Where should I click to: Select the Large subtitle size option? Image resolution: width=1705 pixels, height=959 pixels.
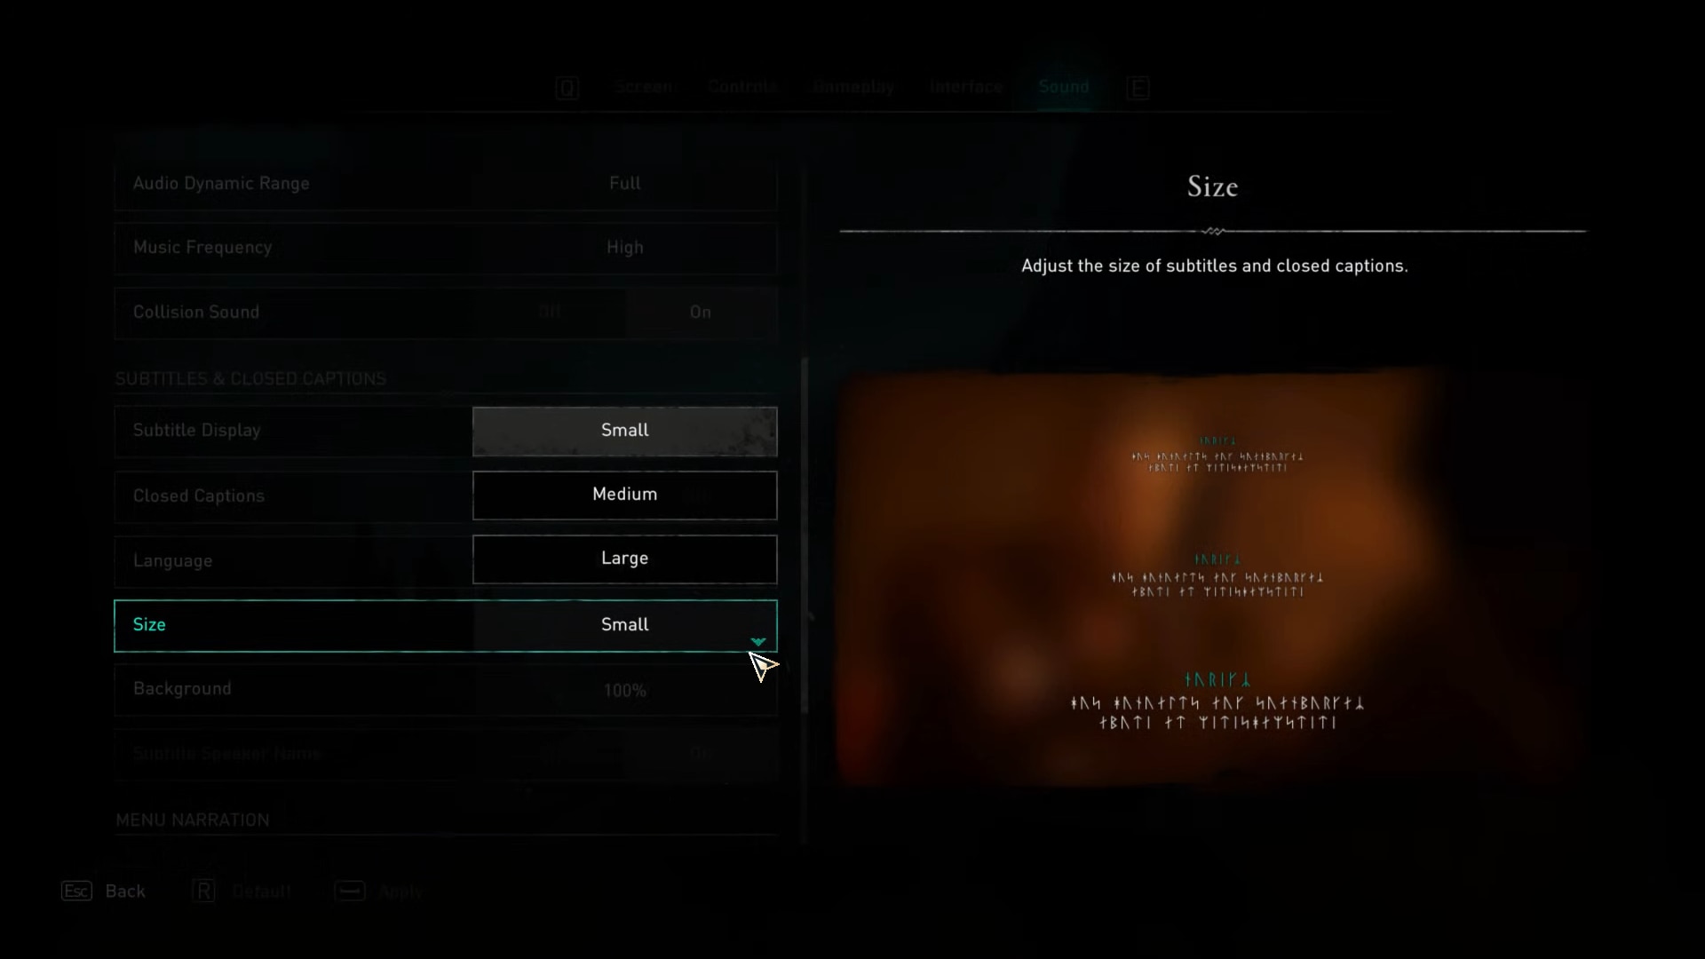pyautogui.click(x=624, y=559)
